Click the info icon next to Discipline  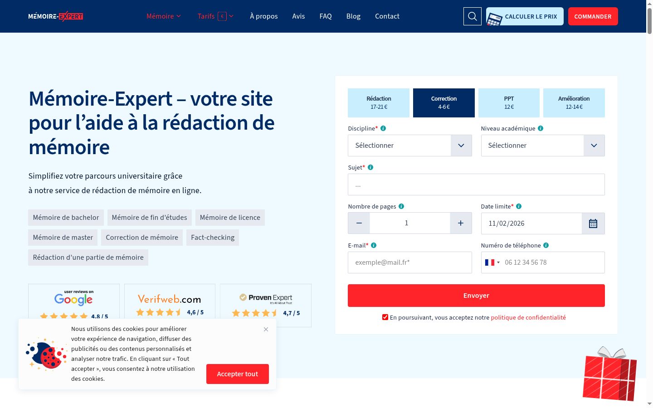[383, 128]
